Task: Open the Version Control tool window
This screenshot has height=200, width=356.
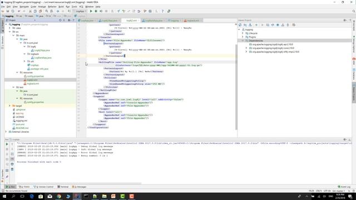Action: point(43,187)
